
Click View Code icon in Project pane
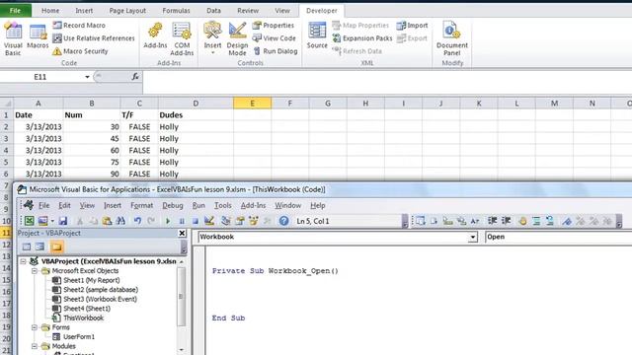tap(27, 247)
